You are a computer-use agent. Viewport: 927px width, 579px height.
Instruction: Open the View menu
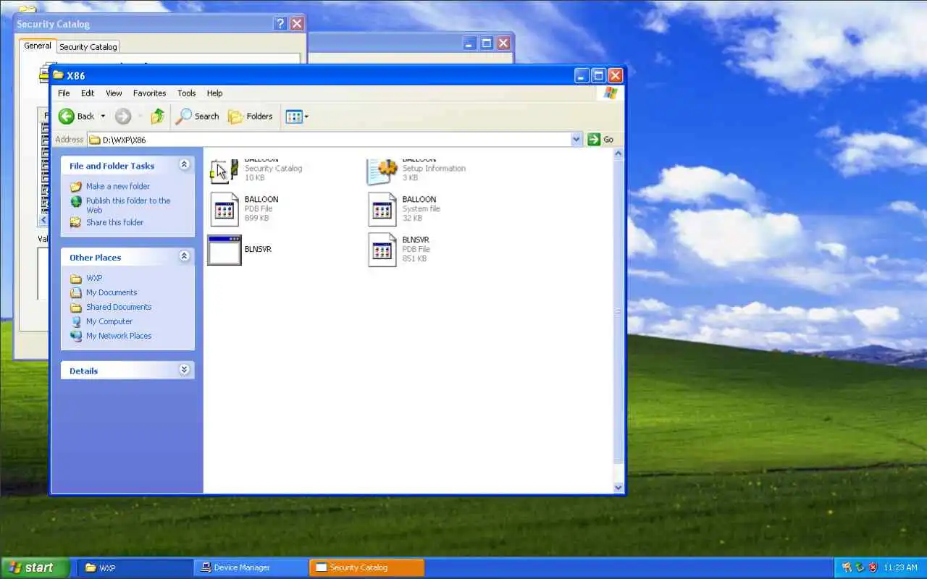pos(114,93)
